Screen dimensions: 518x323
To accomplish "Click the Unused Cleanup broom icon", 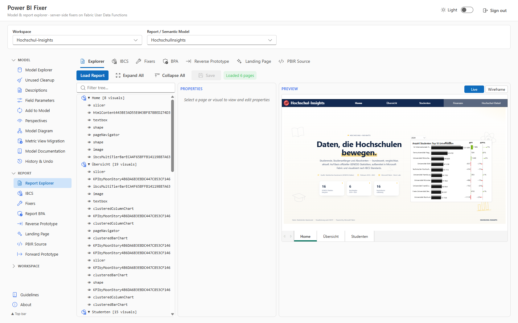I will click(x=20, y=80).
